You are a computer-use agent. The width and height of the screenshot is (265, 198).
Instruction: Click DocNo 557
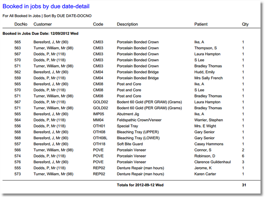18,144
